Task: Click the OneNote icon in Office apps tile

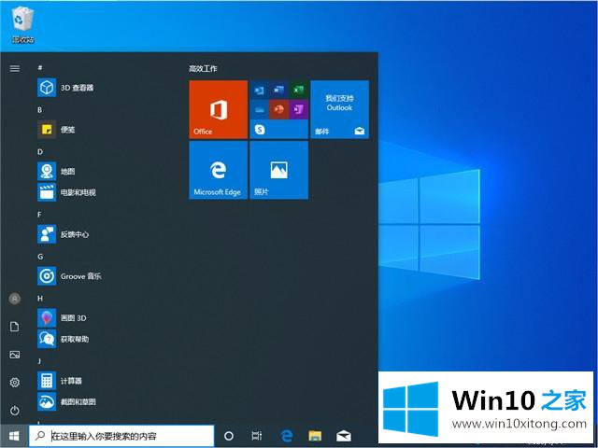Action: [x=299, y=110]
